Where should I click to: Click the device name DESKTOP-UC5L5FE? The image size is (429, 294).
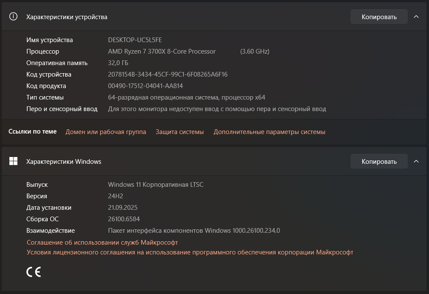[x=135, y=40]
